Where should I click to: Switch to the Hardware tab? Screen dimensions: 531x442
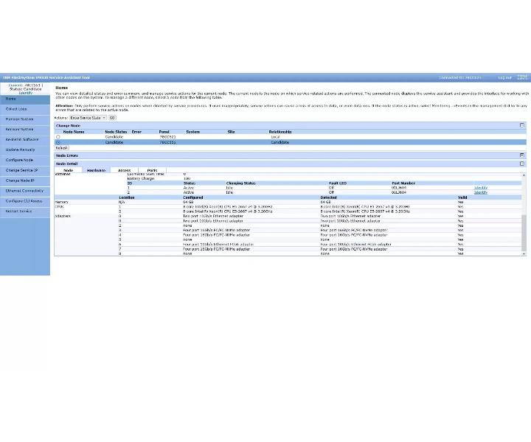click(96, 170)
